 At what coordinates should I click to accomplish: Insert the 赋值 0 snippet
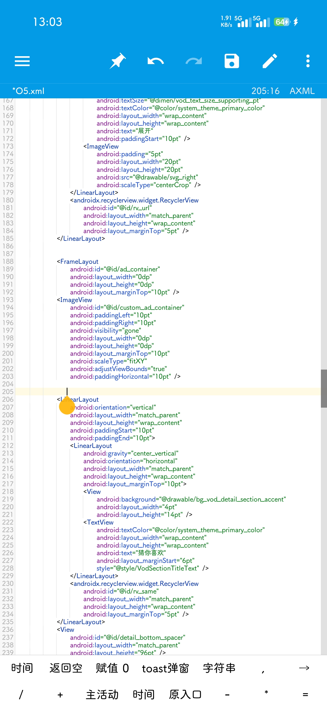tap(112, 668)
